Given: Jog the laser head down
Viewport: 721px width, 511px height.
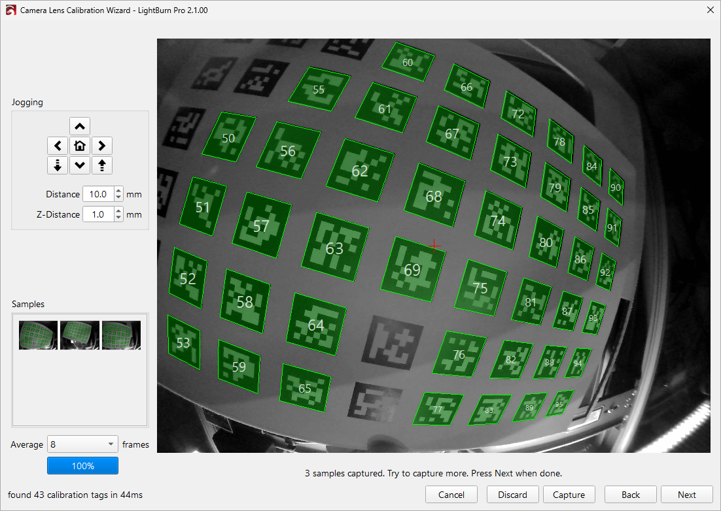Looking at the screenshot, I should tap(79, 165).
